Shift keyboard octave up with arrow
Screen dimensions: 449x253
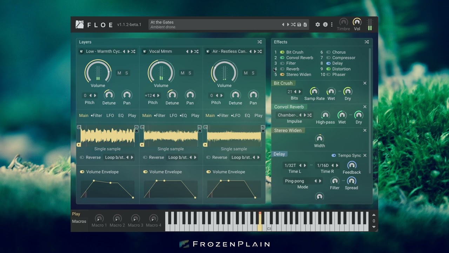point(374,215)
